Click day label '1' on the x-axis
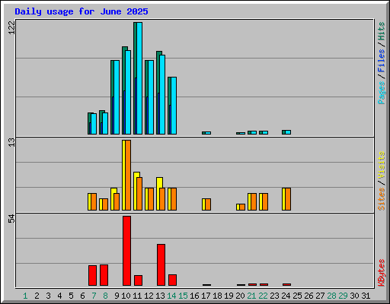 (x=25, y=296)
